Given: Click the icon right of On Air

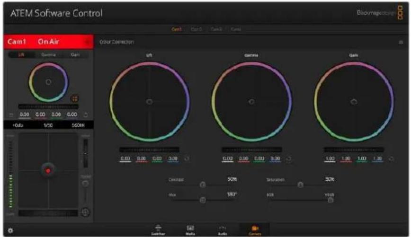Looking at the screenshot, I should [87, 42].
